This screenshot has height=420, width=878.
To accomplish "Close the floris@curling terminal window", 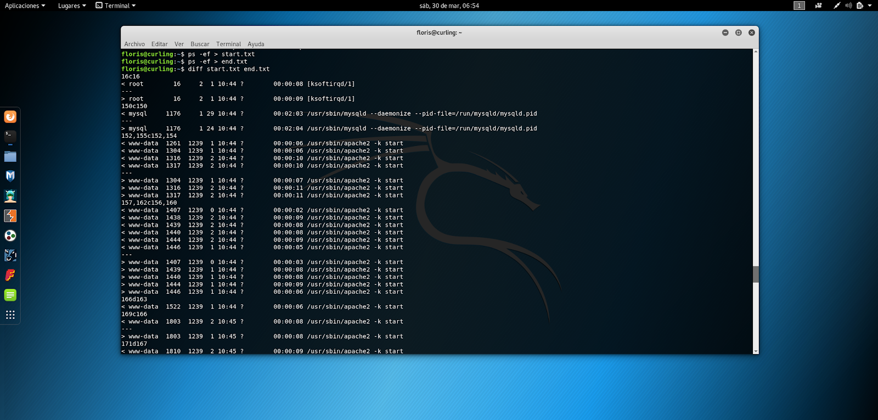I will point(751,33).
